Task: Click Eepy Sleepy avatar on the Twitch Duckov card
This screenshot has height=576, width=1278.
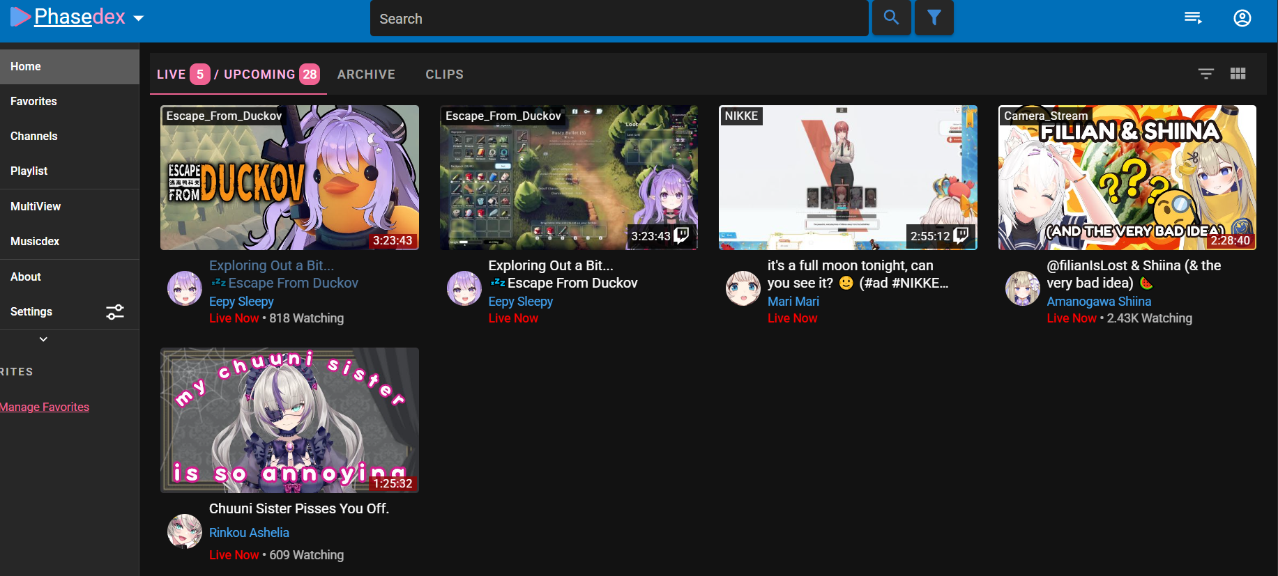Action: click(464, 288)
